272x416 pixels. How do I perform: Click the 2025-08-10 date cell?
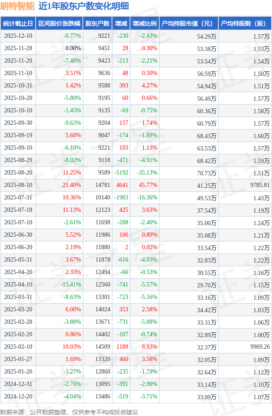pos(18,185)
